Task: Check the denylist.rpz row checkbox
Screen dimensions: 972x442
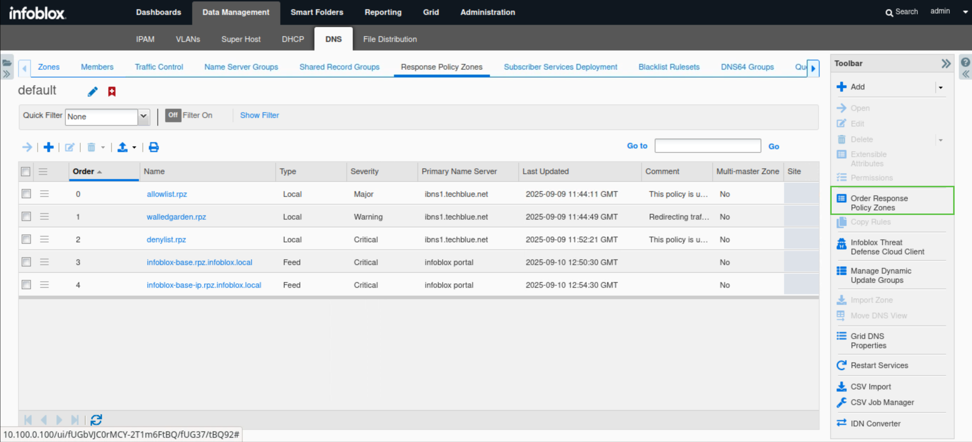Action: pyautogui.click(x=26, y=239)
